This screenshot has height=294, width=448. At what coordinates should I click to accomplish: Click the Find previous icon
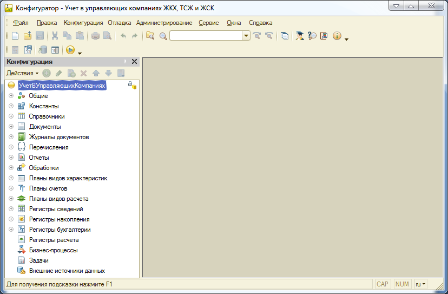[x=269, y=36]
